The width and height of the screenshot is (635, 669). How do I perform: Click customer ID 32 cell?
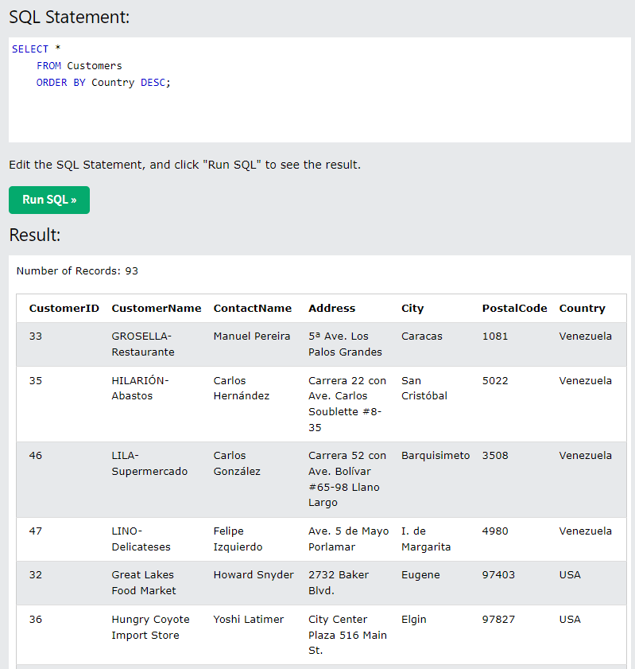[36, 575]
